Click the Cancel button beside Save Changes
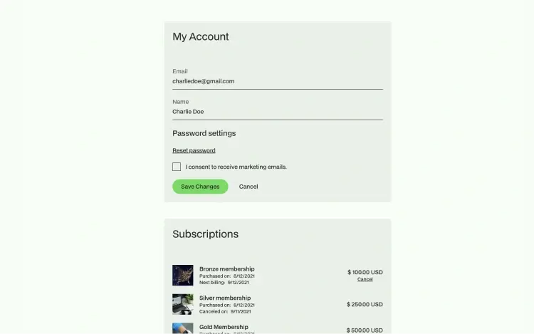Screen dimensions: 534x334 [x=248, y=187]
